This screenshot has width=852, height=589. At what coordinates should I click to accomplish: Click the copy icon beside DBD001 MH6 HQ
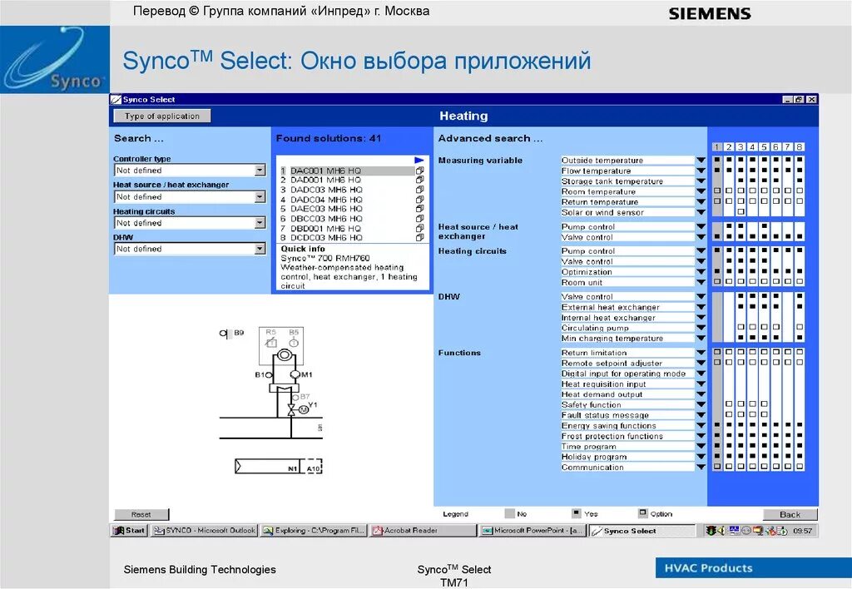(x=419, y=228)
